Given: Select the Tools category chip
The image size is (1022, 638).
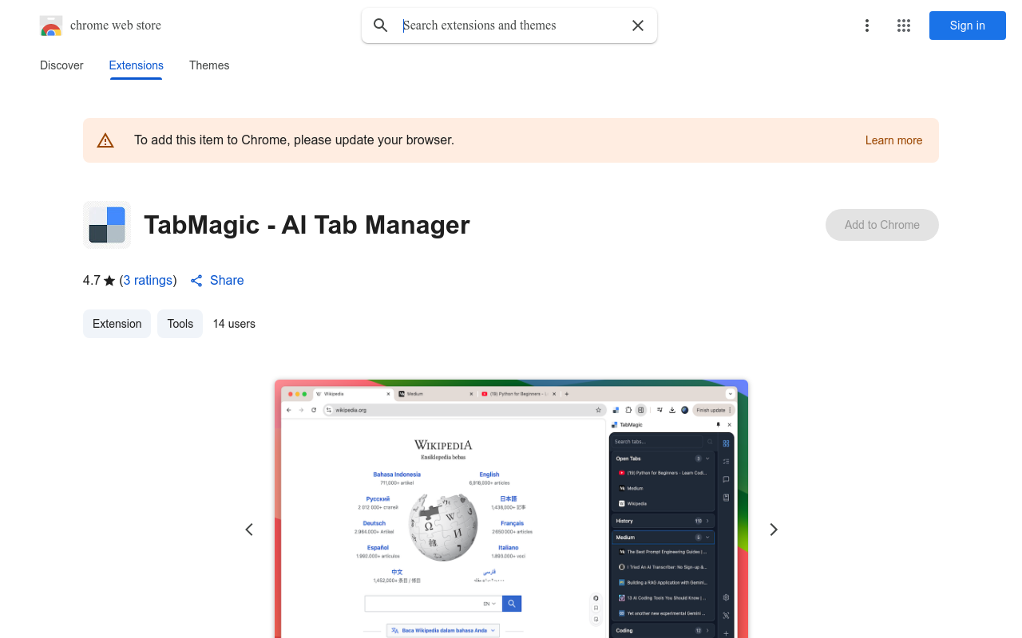Looking at the screenshot, I should tap(180, 324).
